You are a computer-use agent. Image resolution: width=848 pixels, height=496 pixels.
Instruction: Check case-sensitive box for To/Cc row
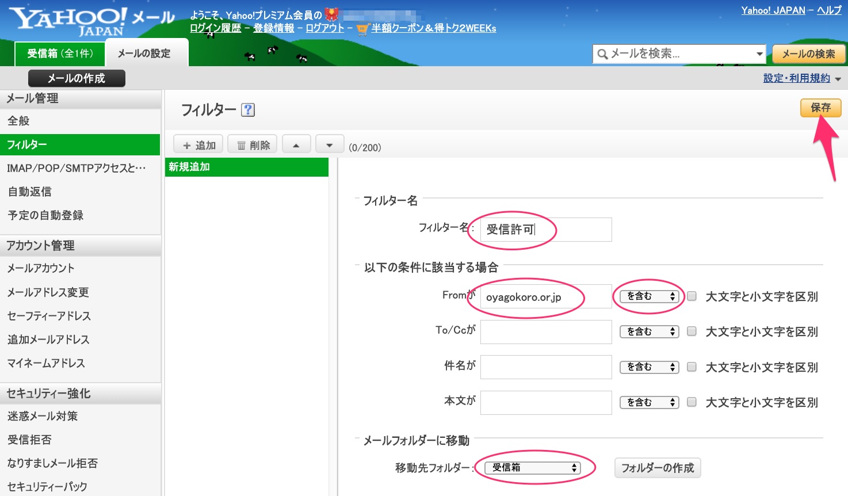point(692,331)
